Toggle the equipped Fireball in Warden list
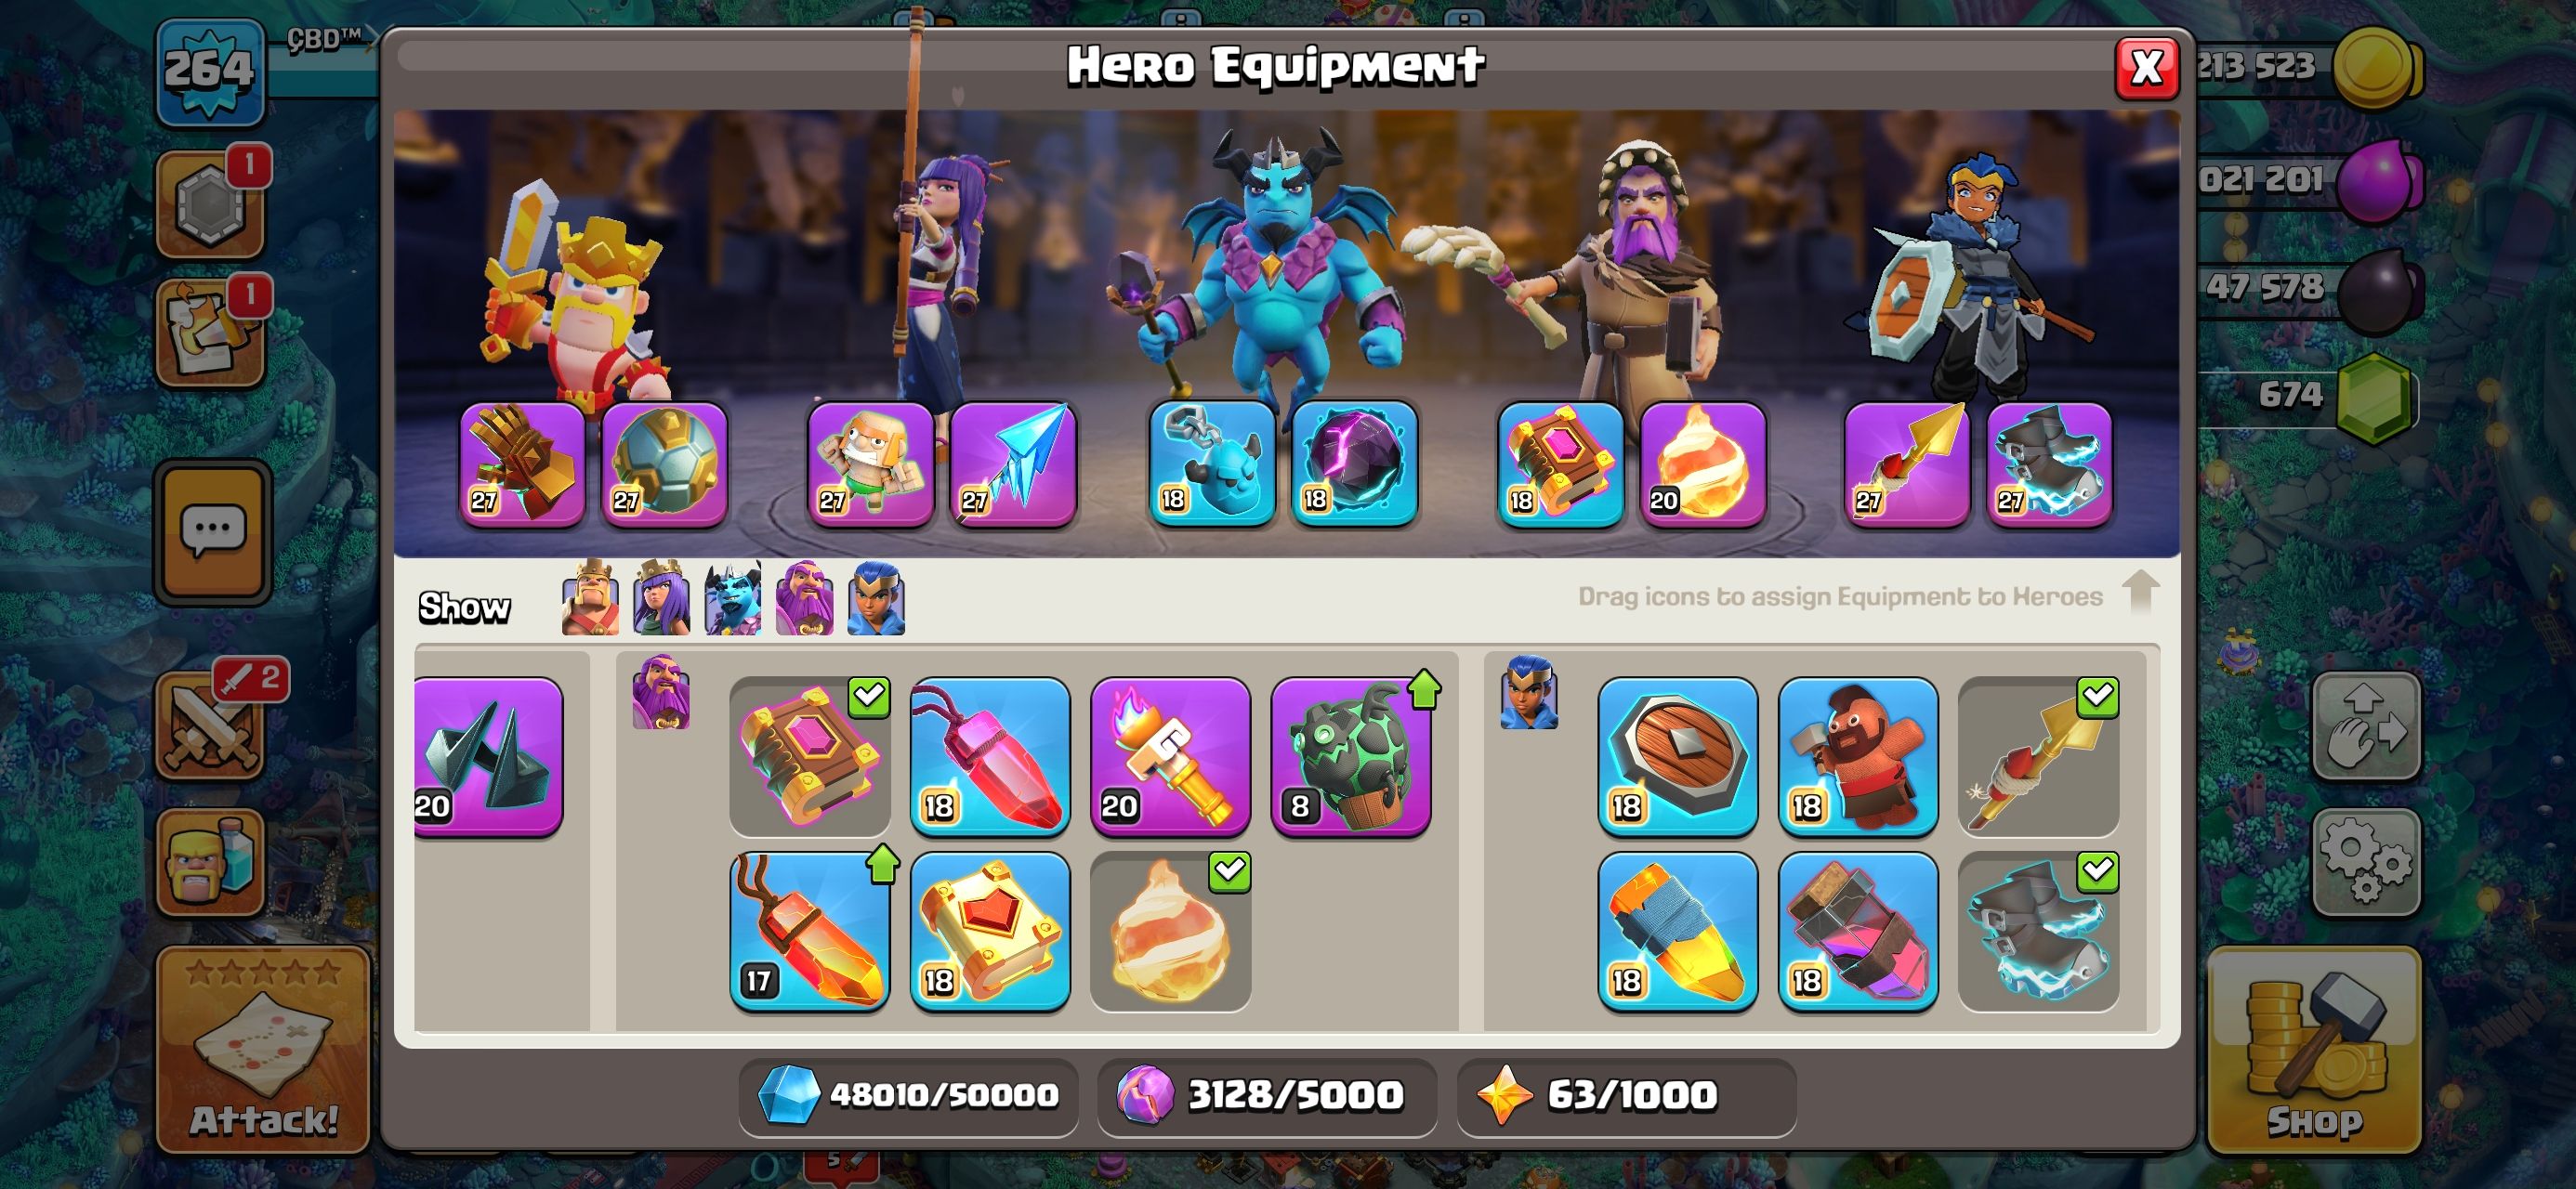This screenshot has width=2576, height=1189. pyautogui.click(x=1170, y=932)
